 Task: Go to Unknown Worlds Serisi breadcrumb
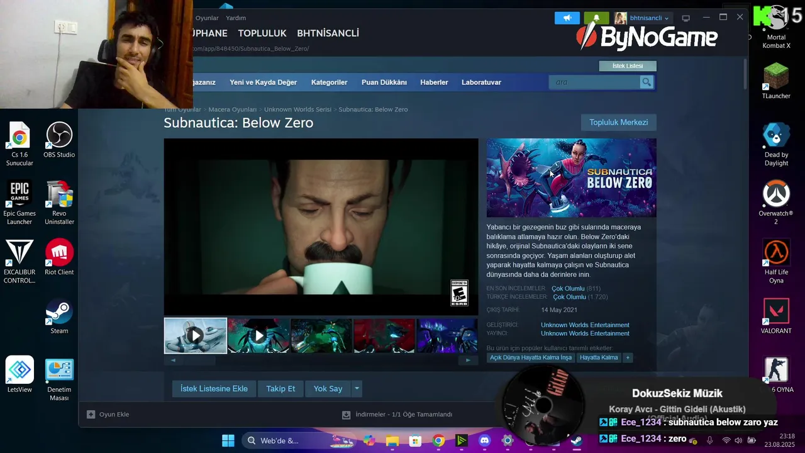(x=297, y=109)
